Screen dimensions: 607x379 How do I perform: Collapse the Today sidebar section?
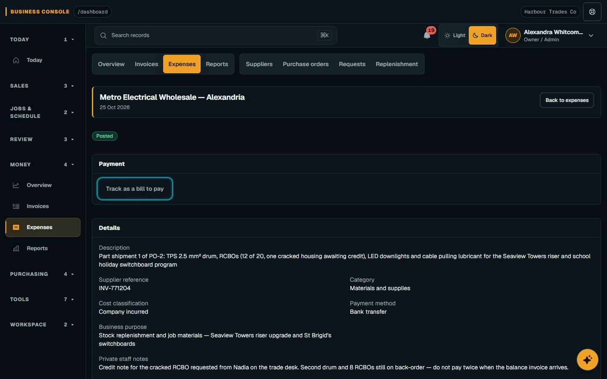tap(43, 40)
